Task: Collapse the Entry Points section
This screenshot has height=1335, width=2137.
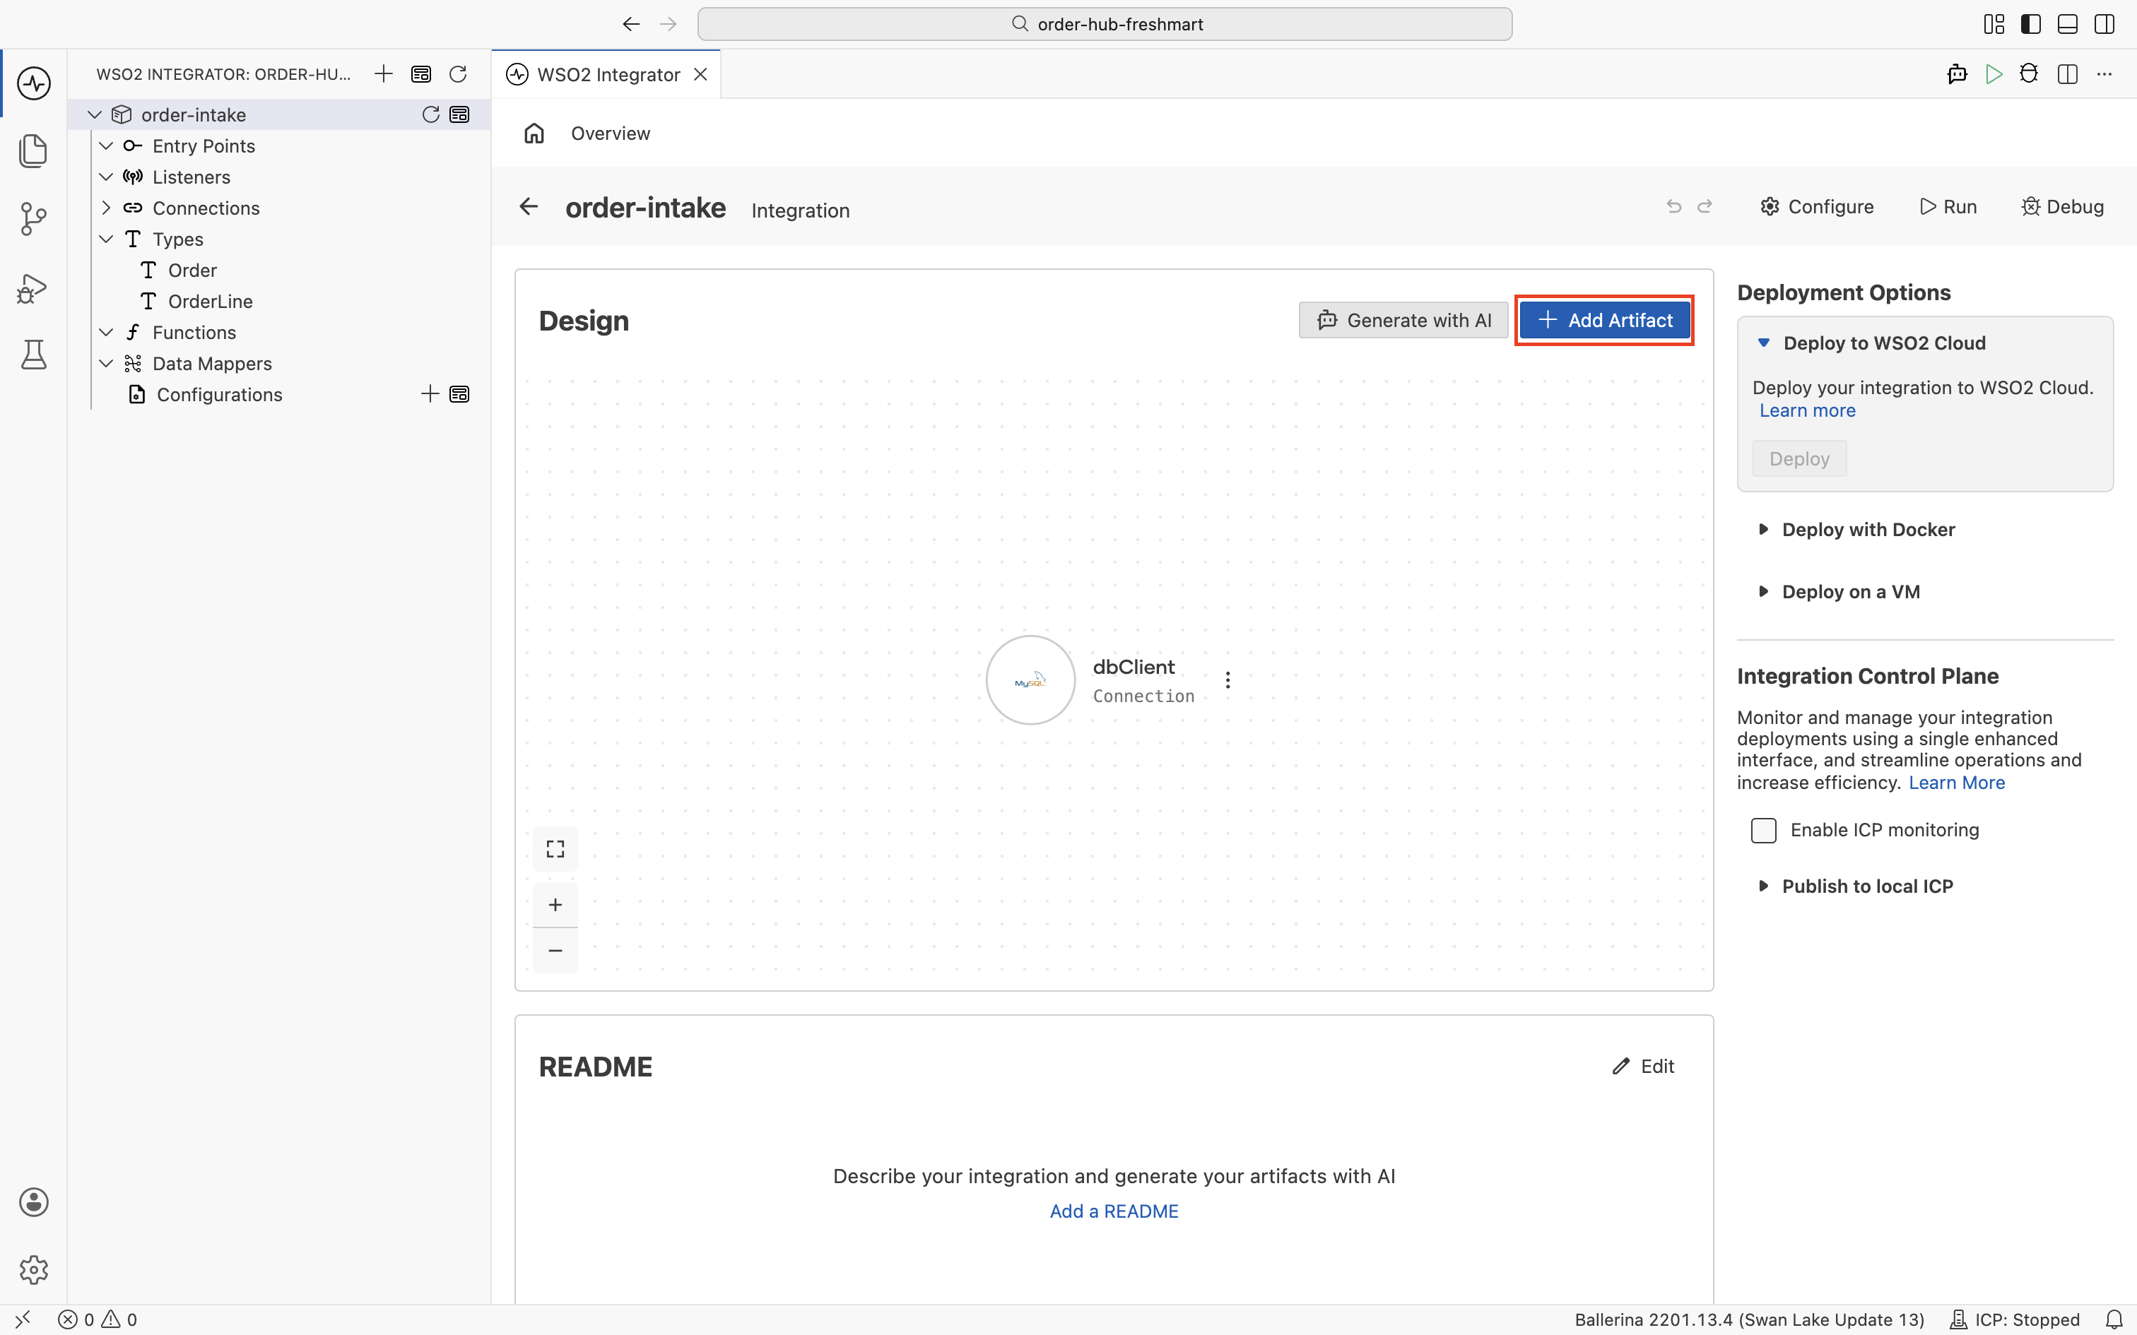Action: pyautogui.click(x=106, y=146)
